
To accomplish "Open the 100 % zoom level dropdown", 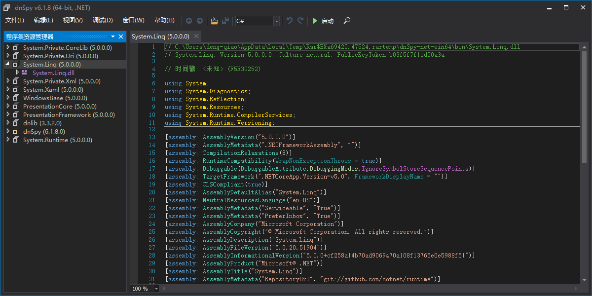I will (x=156, y=289).
